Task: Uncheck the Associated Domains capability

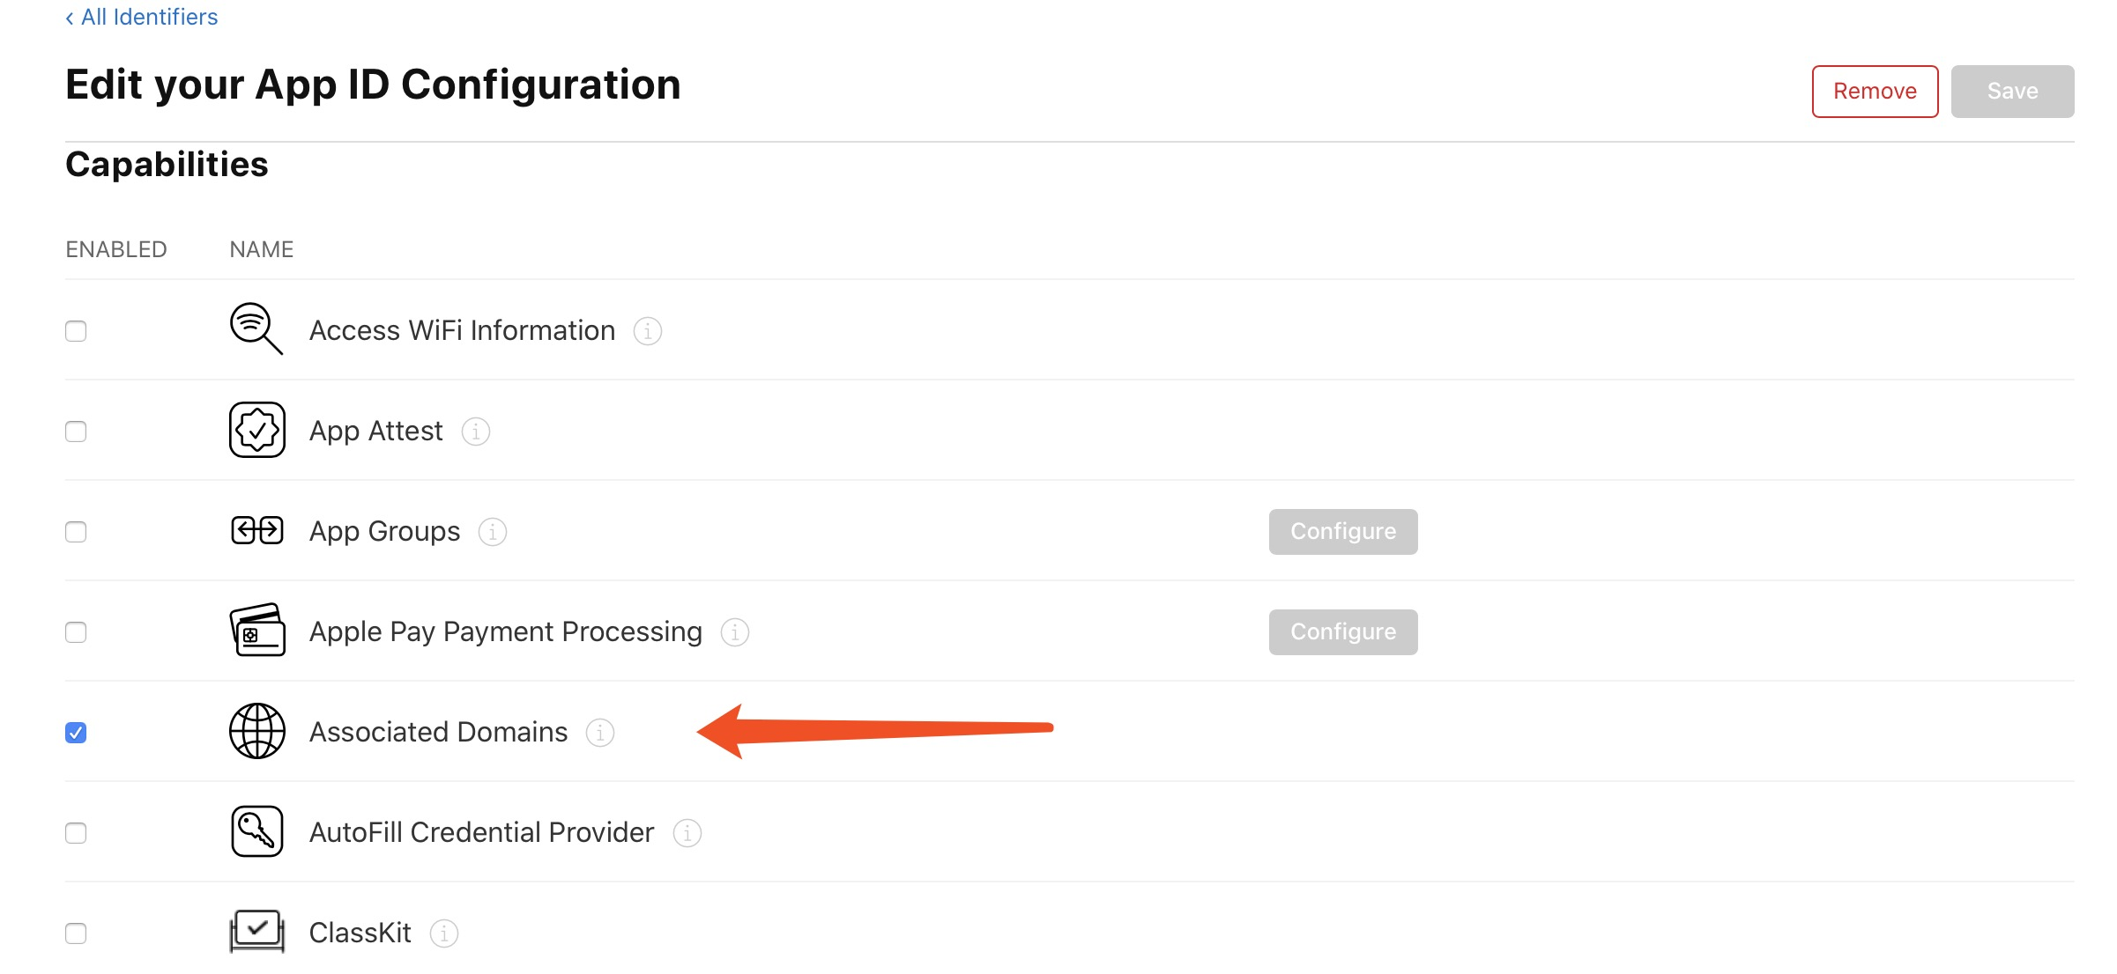Action: [76, 733]
